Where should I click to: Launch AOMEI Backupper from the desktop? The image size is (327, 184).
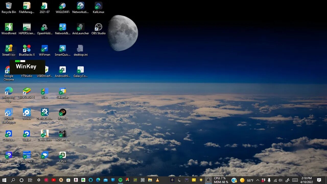point(9,116)
